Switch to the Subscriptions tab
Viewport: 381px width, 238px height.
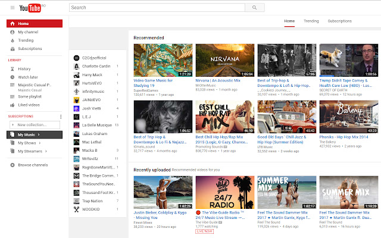pos(340,21)
